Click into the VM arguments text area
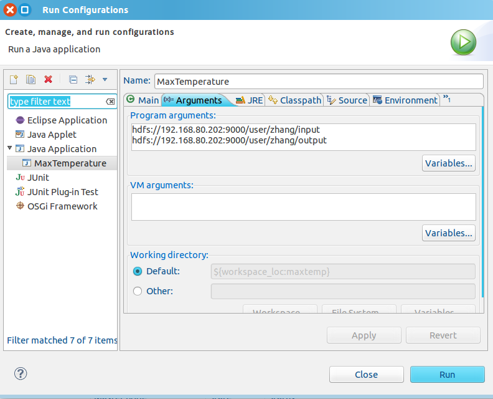 pyautogui.click(x=303, y=206)
